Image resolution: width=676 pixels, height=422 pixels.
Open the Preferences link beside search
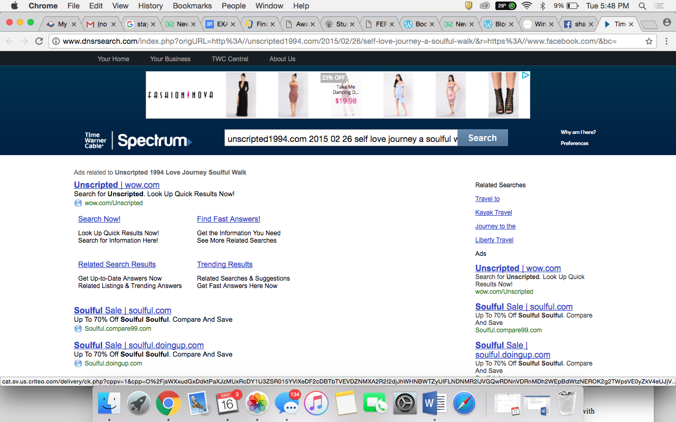pyautogui.click(x=575, y=143)
